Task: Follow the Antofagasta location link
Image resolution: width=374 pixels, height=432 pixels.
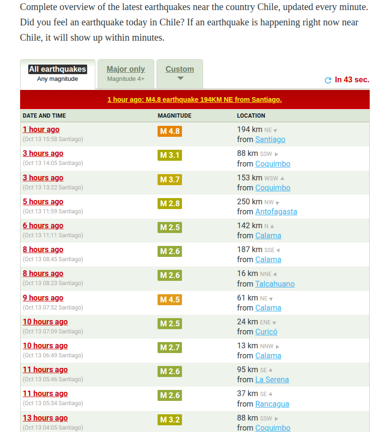Action: pos(276,212)
